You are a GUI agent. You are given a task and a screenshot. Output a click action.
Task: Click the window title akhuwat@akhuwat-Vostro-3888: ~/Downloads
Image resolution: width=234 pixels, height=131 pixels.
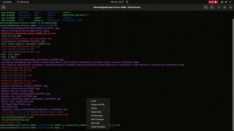click(x=117, y=7)
